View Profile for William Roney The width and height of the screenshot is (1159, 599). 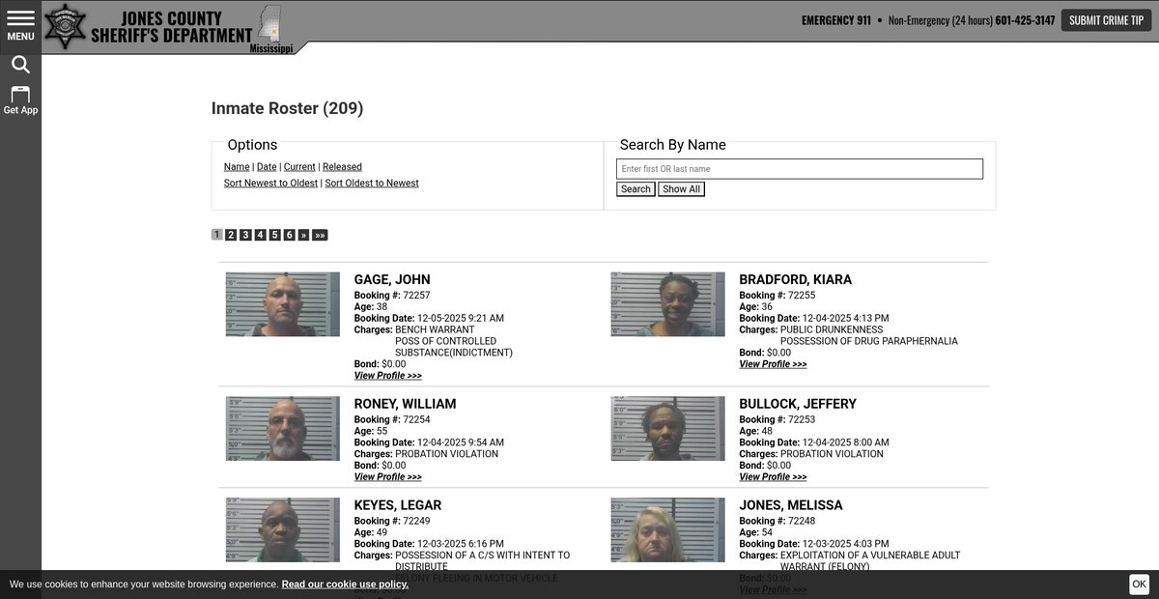(x=388, y=477)
